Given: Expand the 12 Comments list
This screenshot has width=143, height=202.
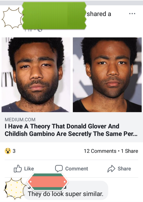Looking at the screenshot, I should (100, 151).
